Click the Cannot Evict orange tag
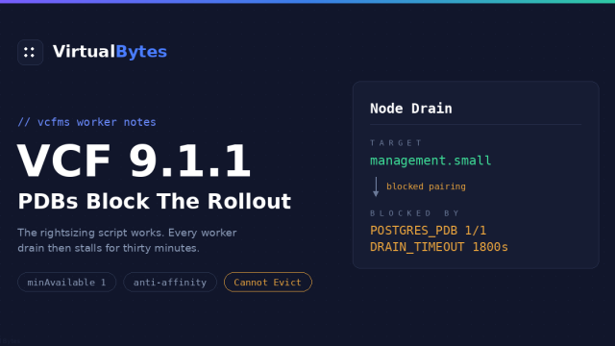This screenshot has width=615, height=346. [x=268, y=282]
